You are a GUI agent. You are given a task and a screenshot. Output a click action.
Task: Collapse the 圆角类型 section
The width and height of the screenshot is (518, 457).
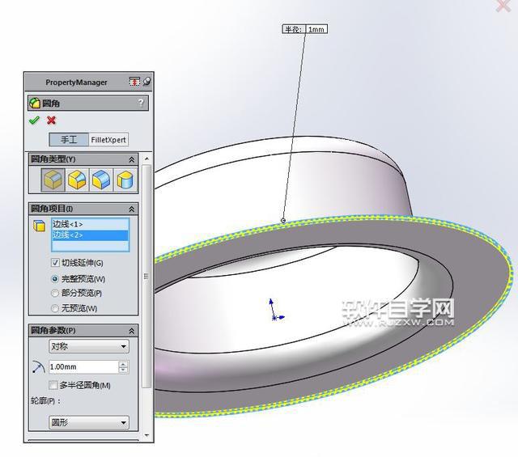point(131,159)
